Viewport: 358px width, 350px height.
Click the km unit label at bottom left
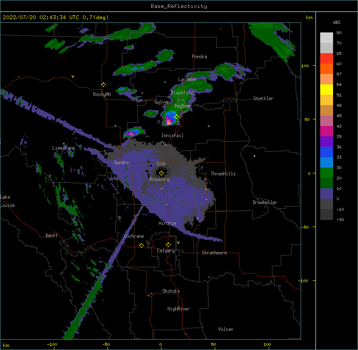click(x=6, y=345)
